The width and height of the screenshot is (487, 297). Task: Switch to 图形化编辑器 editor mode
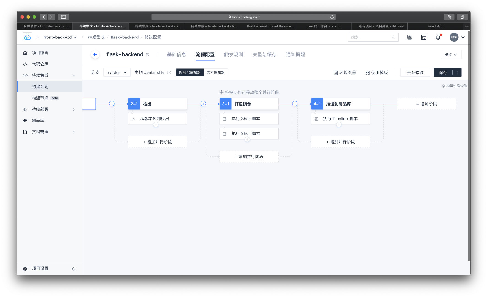(x=190, y=73)
